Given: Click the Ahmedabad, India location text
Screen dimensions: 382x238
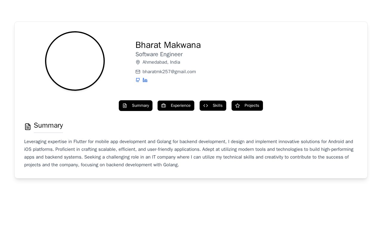Looking at the screenshot, I should click(x=161, y=62).
